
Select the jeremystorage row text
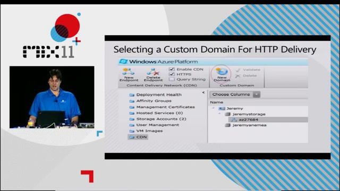[x=249, y=114]
